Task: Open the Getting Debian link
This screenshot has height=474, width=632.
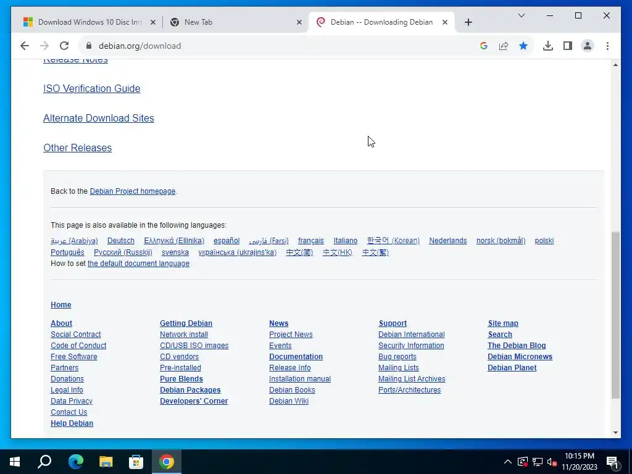Action: tap(186, 323)
